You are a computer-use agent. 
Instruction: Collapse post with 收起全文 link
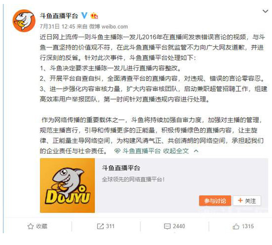tap(176, 151)
